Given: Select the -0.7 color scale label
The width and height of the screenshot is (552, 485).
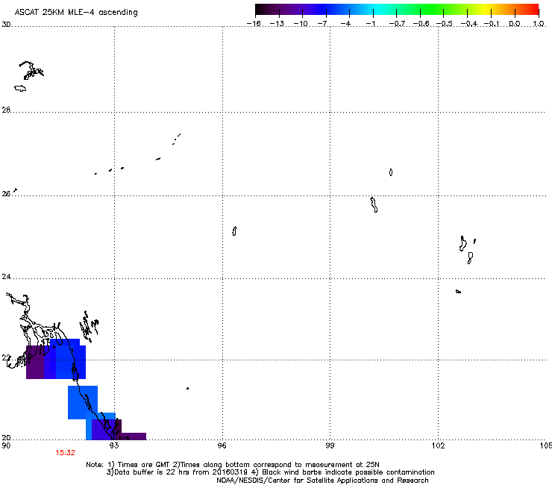Looking at the screenshot, I should (397, 24).
